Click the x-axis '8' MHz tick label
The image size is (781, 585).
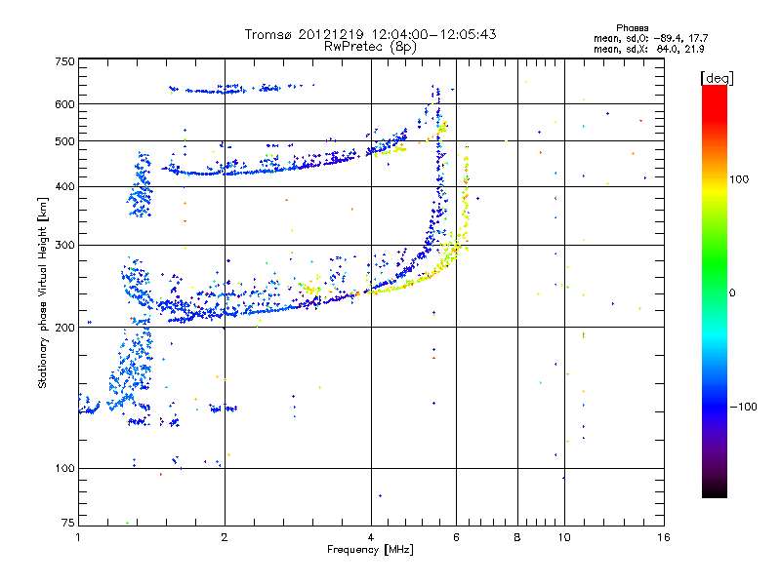pos(517,537)
